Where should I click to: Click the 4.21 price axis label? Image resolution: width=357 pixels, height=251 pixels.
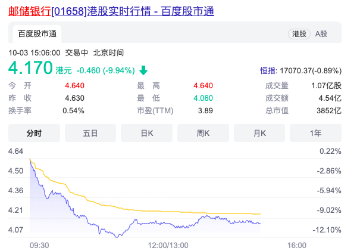point(15,210)
